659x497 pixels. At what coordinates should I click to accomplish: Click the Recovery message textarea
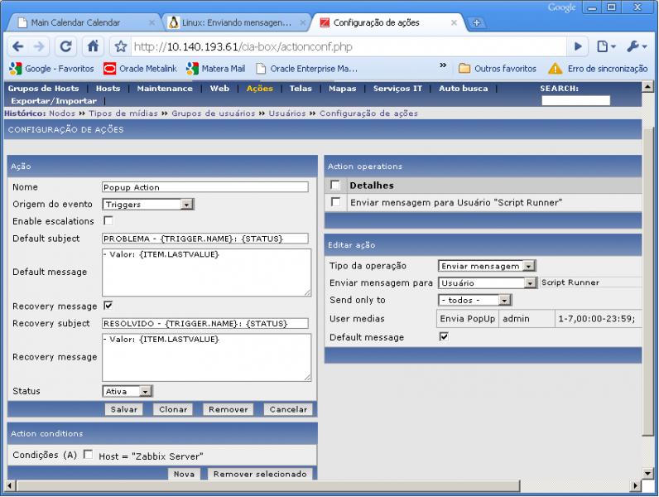[206, 357]
